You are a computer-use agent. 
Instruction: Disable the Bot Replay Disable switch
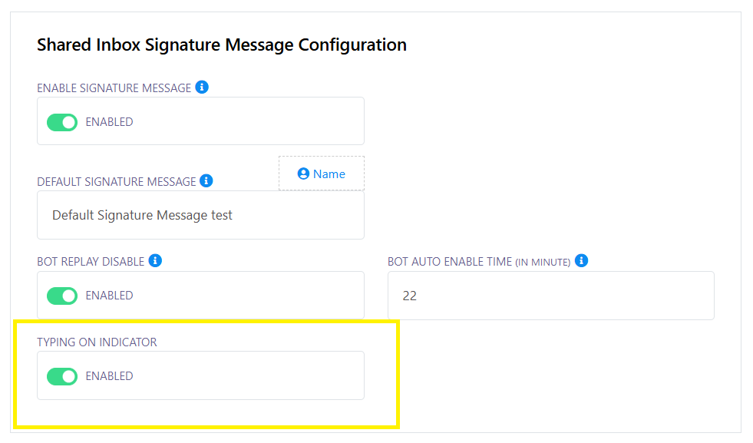pos(62,296)
